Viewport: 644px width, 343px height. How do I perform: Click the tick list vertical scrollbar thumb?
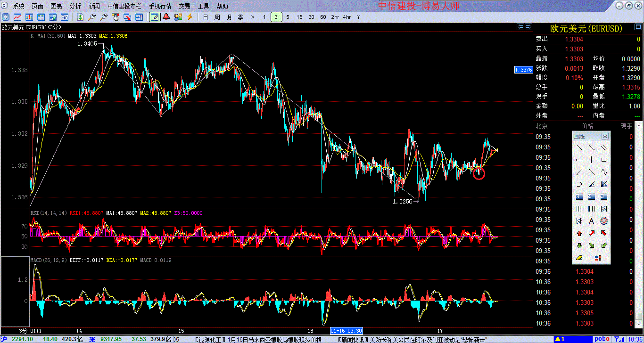click(x=639, y=317)
